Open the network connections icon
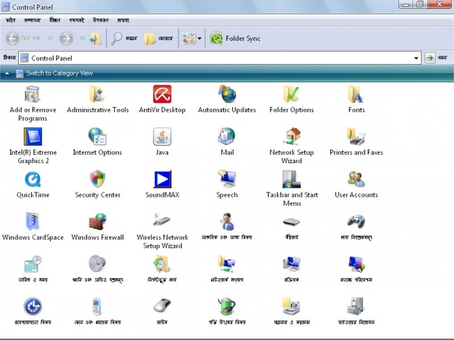 [227, 269]
